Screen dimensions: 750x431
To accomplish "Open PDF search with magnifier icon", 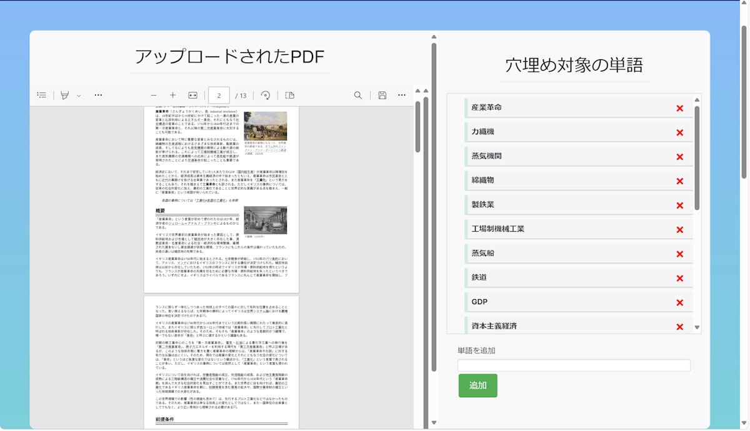I will point(358,95).
